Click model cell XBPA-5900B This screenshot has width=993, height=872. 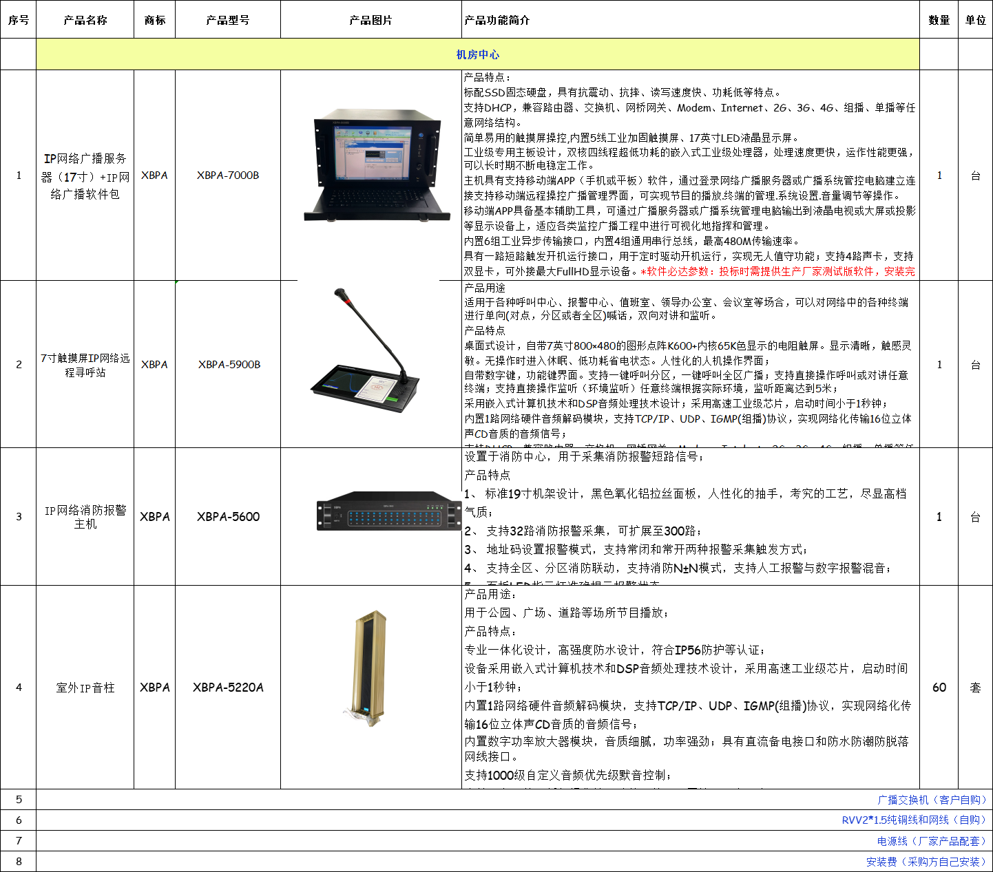[x=228, y=365]
